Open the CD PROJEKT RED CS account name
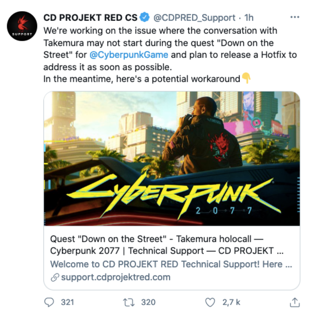This screenshot has height=316, width=311. 90,17
